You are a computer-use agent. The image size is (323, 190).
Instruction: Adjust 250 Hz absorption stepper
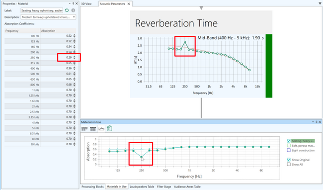[74, 58]
